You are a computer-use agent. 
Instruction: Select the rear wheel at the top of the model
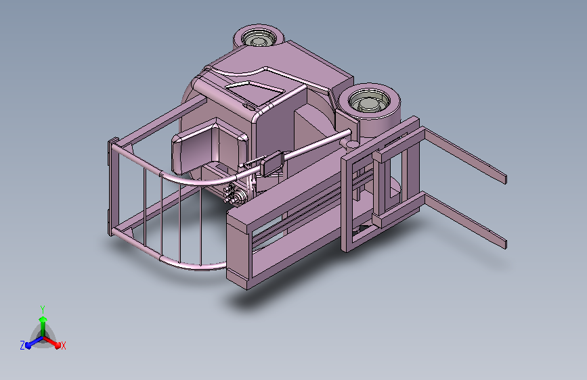(259, 37)
